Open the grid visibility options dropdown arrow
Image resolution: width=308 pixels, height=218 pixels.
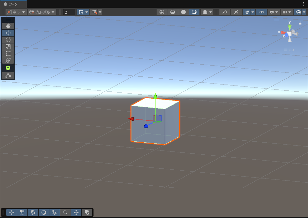pyautogui.click(x=87, y=12)
